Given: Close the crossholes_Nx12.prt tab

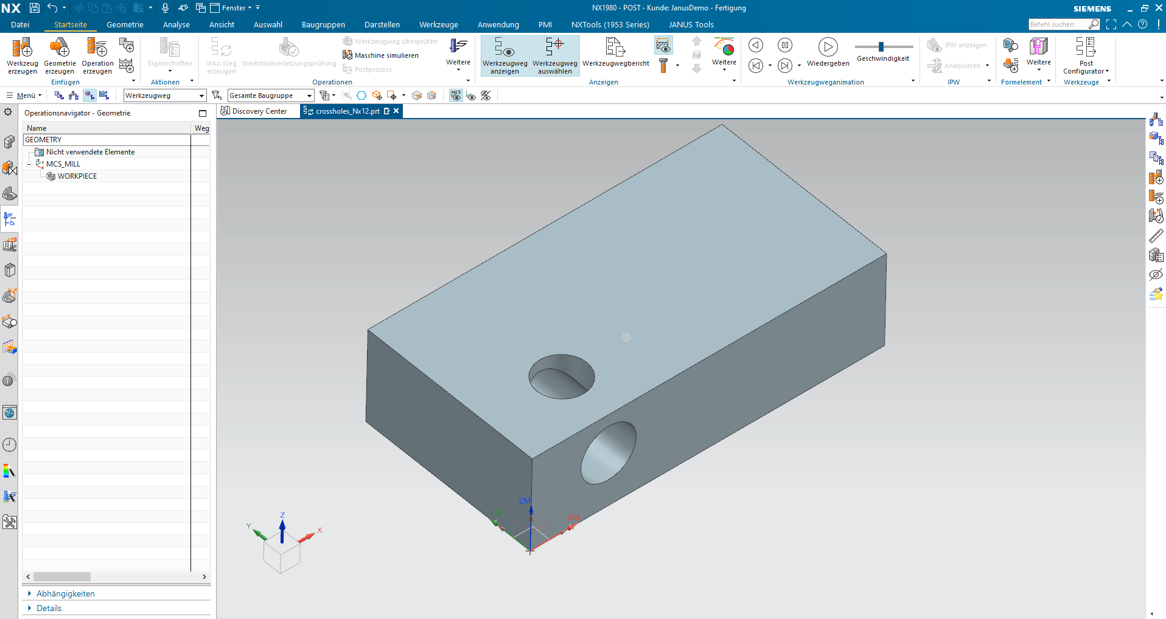Looking at the screenshot, I should (x=396, y=111).
